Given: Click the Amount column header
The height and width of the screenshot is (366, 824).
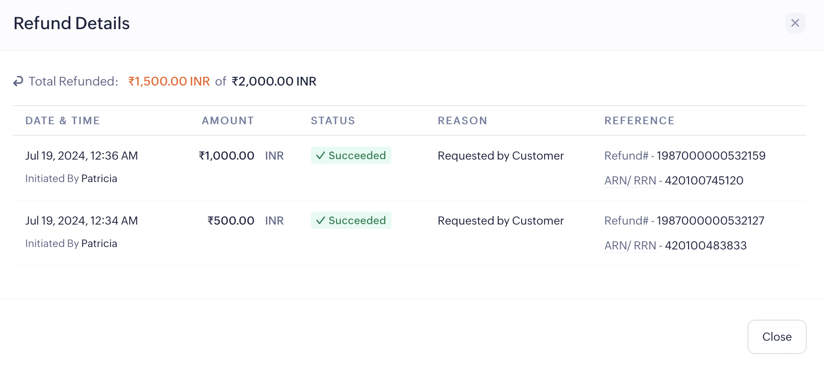Looking at the screenshot, I should 228,121.
